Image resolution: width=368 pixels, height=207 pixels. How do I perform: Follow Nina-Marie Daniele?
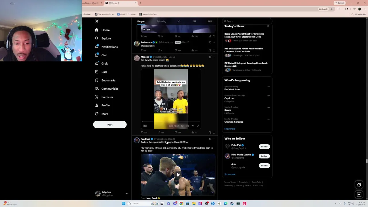264,156
